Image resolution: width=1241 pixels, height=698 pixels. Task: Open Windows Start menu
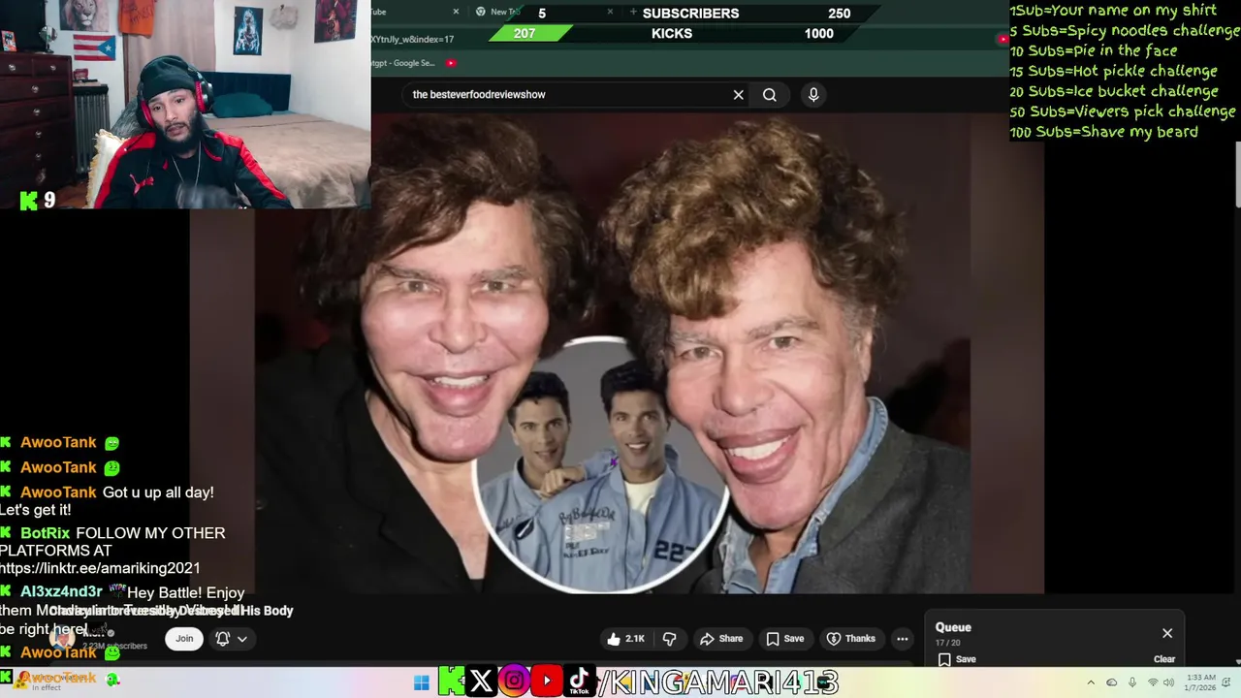[421, 682]
